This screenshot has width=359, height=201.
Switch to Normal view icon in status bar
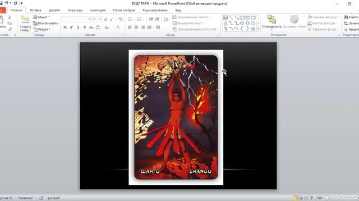tap(296, 198)
